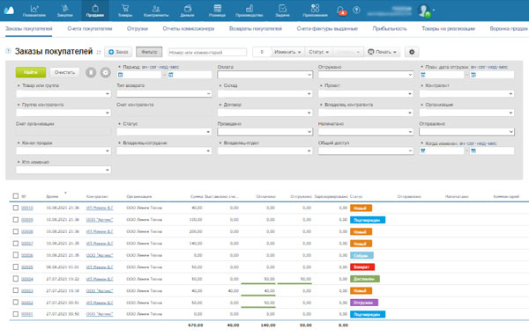Check the box for order 00009
The width and height of the screenshot is (529, 336).
[x=16, y=220]
